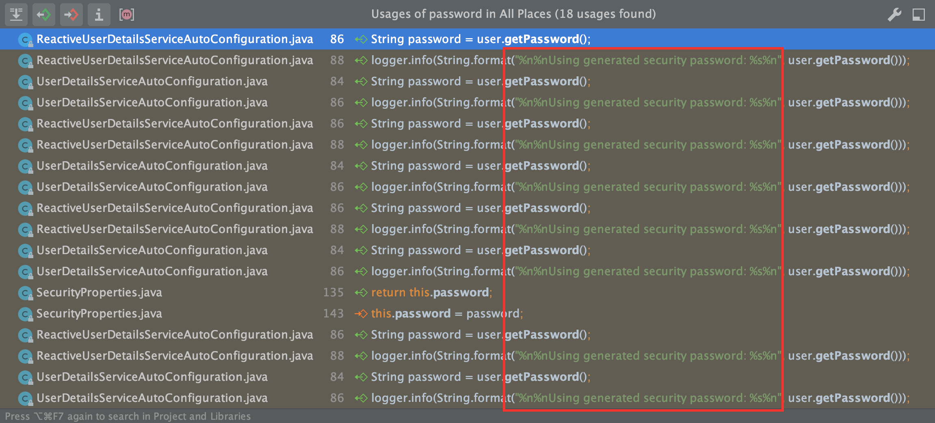The image size is (935, 423).
Task: Click the 'return this.password;' code snippet
Action: pyautogui.click(x=431, y=293)
